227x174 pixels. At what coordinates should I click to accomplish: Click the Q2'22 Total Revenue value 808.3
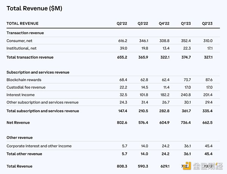[x=122, y=166]
